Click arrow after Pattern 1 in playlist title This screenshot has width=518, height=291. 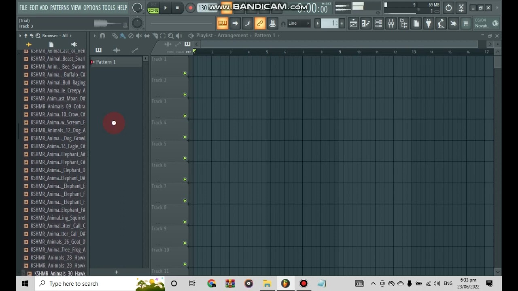click(279, 36)
